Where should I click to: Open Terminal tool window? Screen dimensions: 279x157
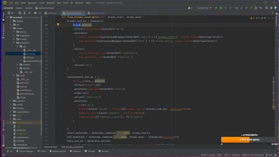coord(90,151)
